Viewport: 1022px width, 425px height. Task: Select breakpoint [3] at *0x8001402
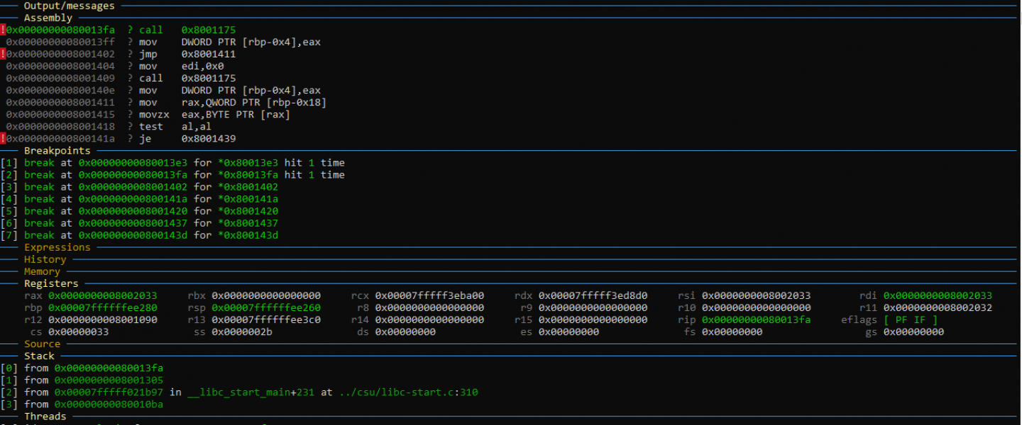click(x=139, y=187)
